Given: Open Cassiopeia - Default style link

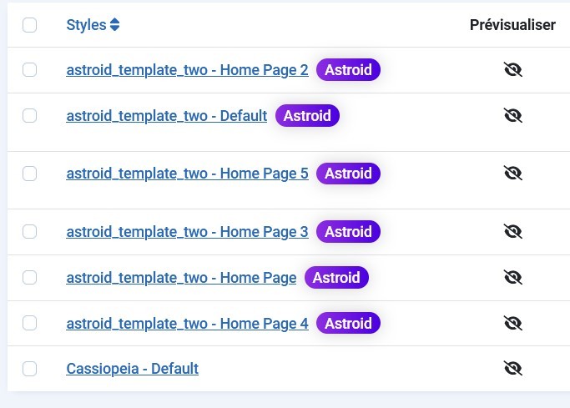Looking at the screenshot, I should [x=133, y=369].
